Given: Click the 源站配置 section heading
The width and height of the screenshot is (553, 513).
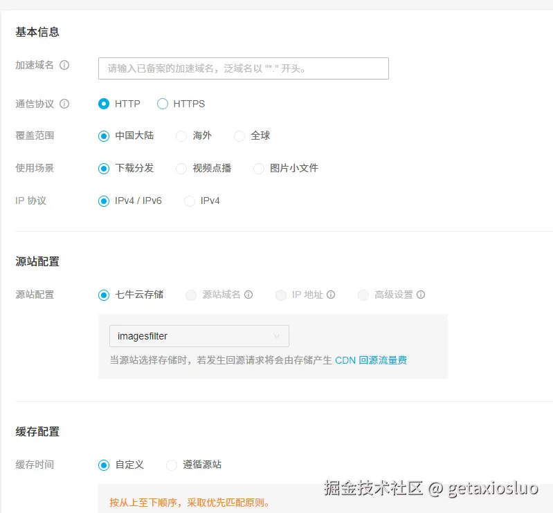Looking at the screenshot, I should (37, 261).
